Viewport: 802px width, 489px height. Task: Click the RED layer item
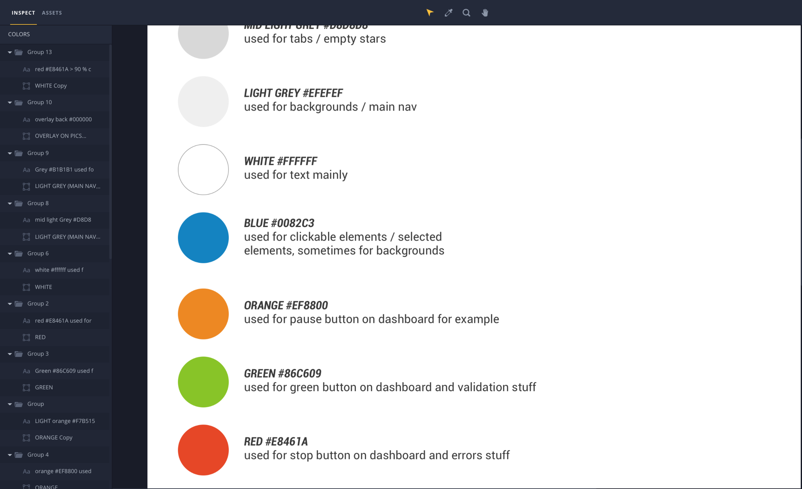coord(40,337)
